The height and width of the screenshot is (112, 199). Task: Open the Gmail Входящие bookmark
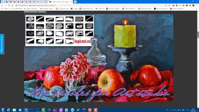(47, 9)
